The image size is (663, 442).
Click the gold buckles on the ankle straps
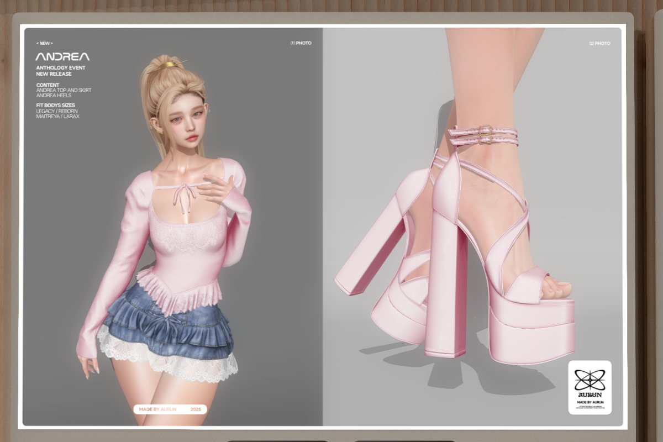[486, 135]
